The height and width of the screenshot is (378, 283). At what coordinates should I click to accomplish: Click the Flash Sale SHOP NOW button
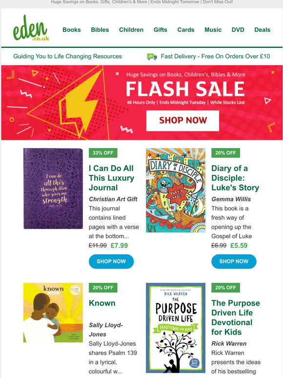(183, 121)
